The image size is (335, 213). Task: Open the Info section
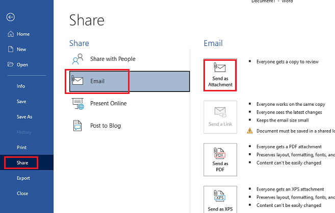pos(21,86)
